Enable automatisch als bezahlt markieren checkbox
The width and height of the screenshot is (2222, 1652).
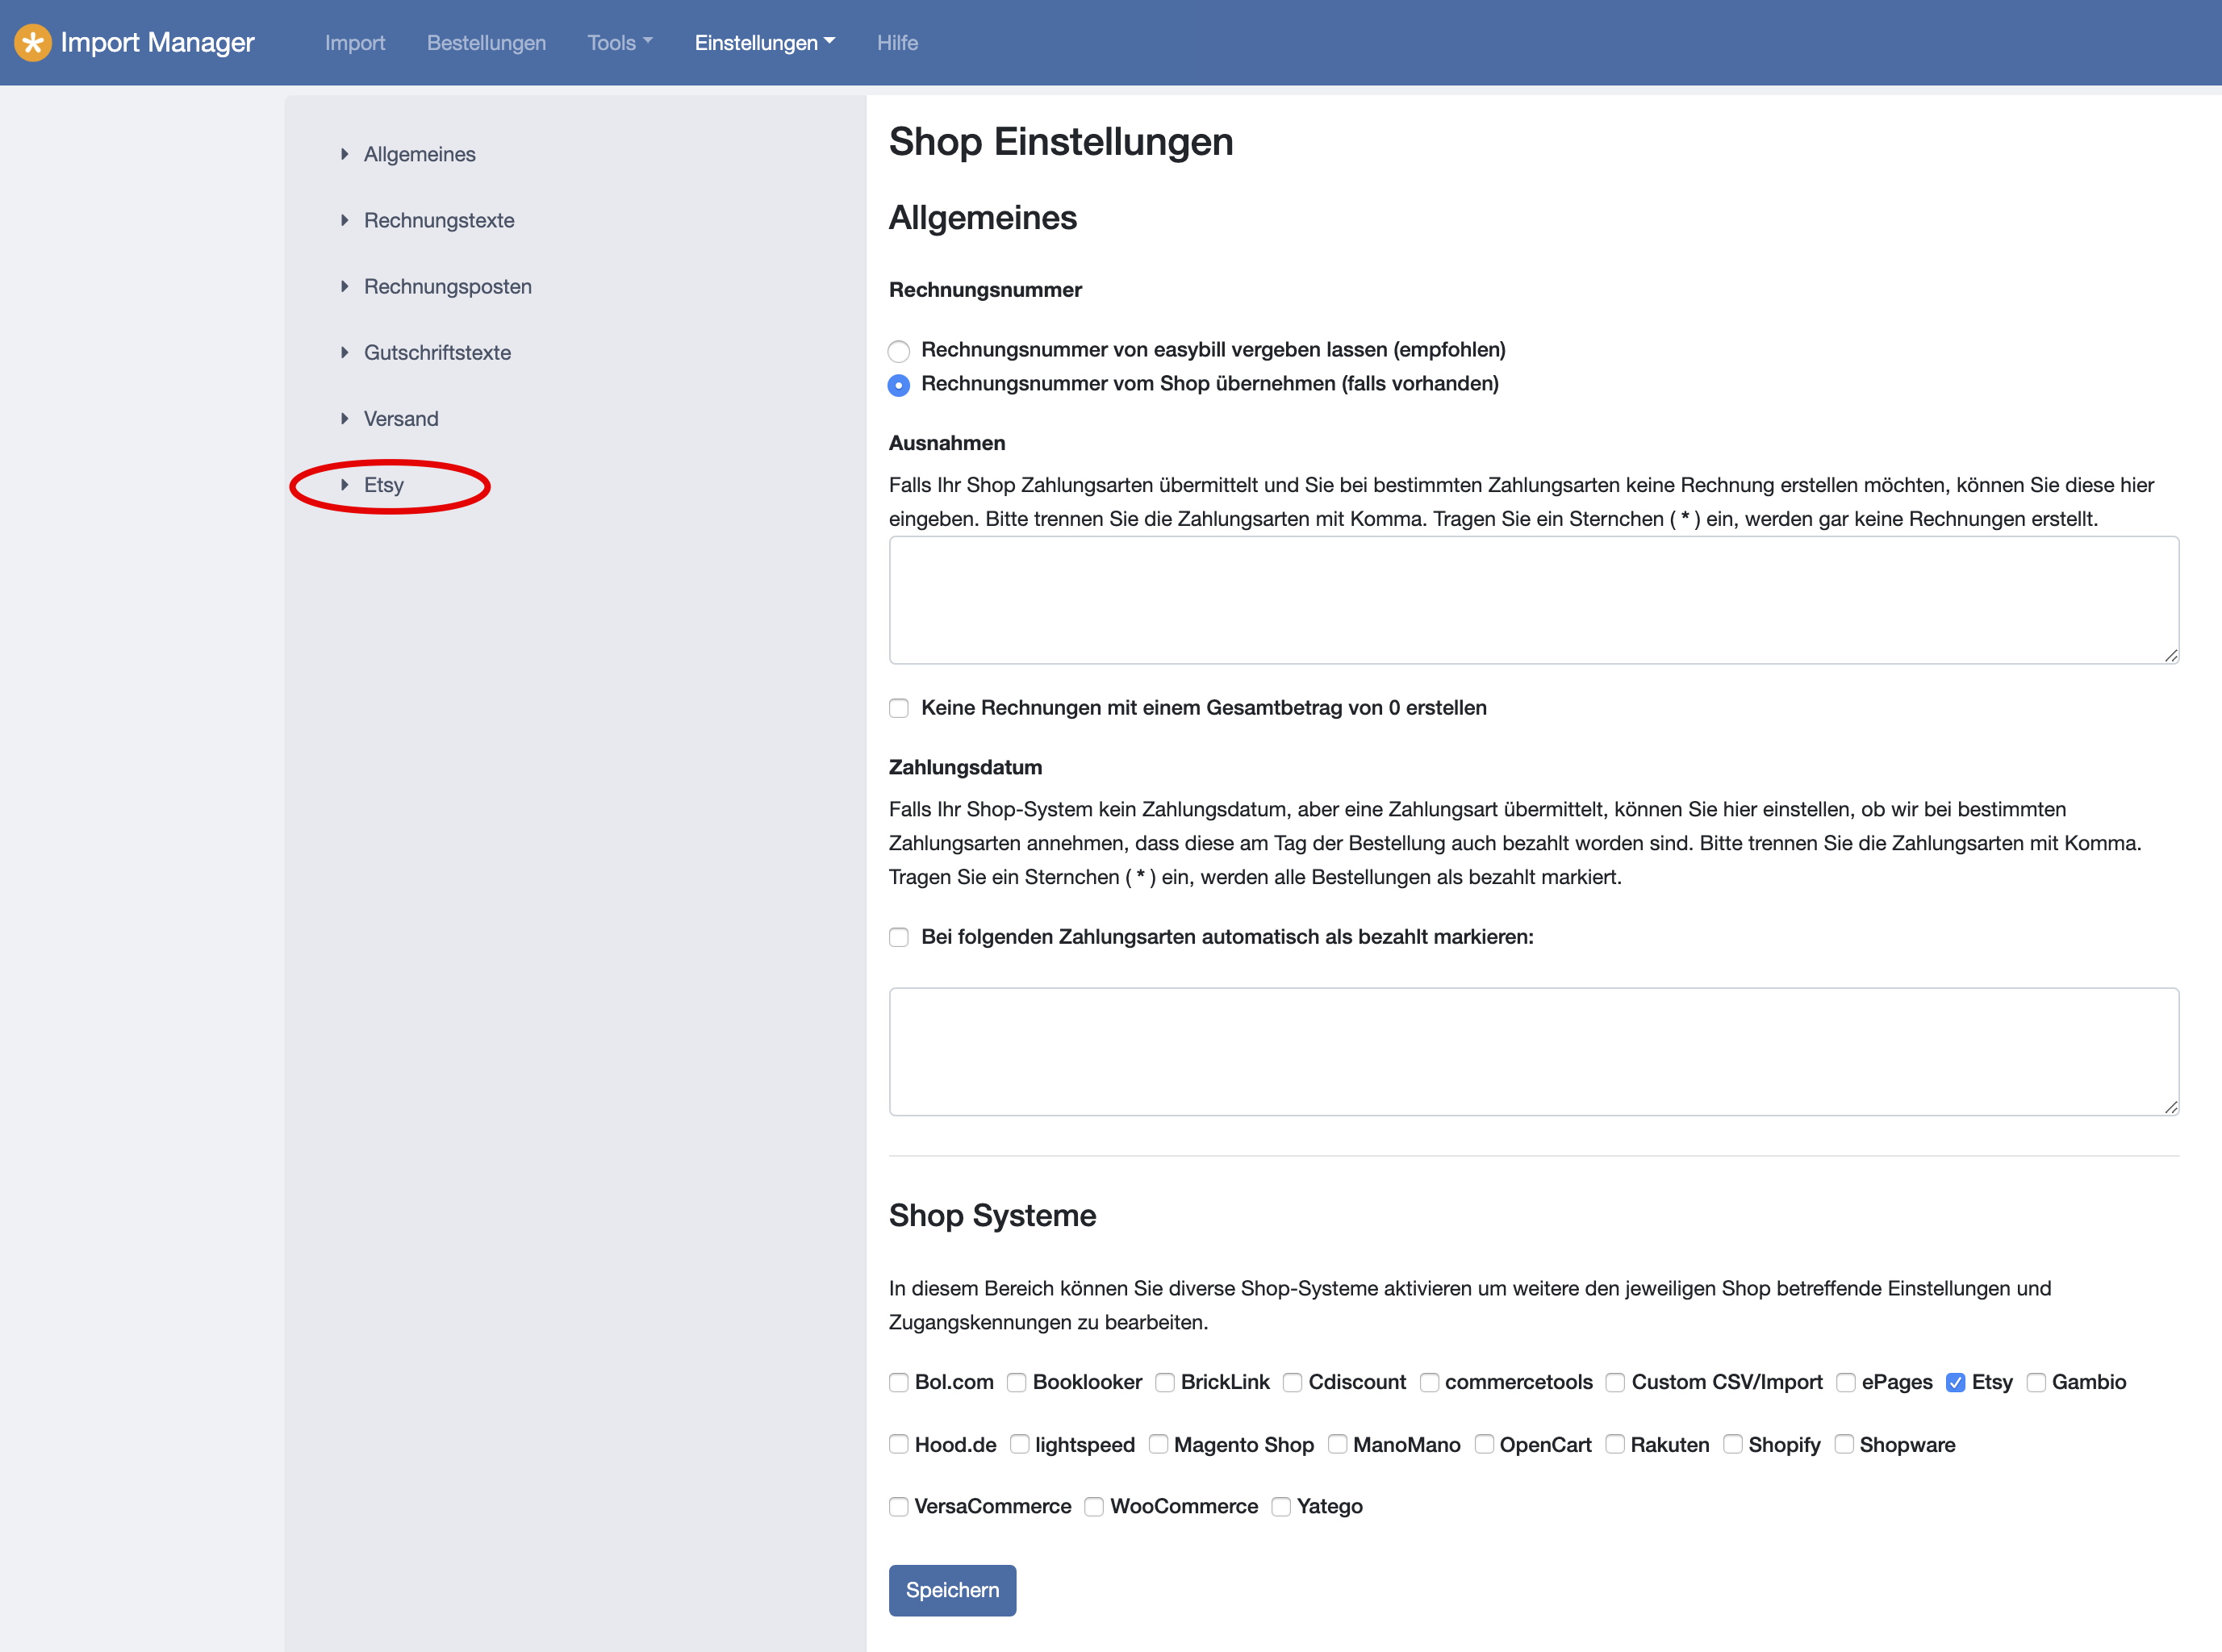(x=899, y=937)
